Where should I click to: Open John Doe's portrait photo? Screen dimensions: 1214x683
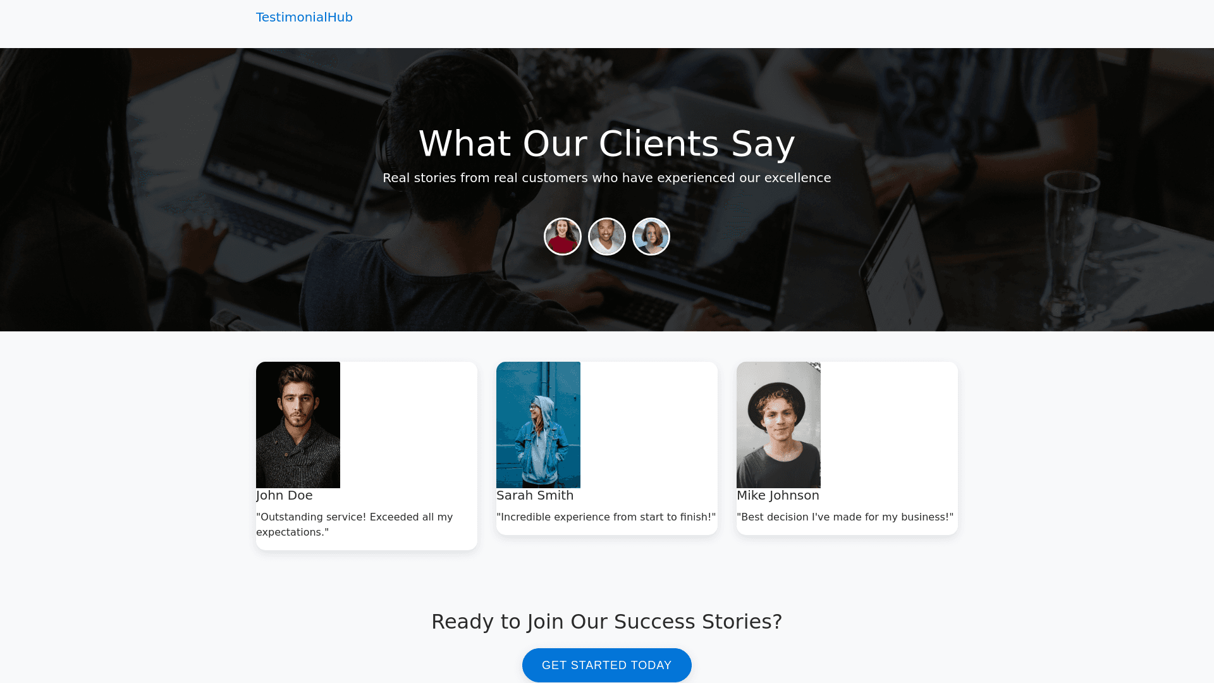coord(298,425)
